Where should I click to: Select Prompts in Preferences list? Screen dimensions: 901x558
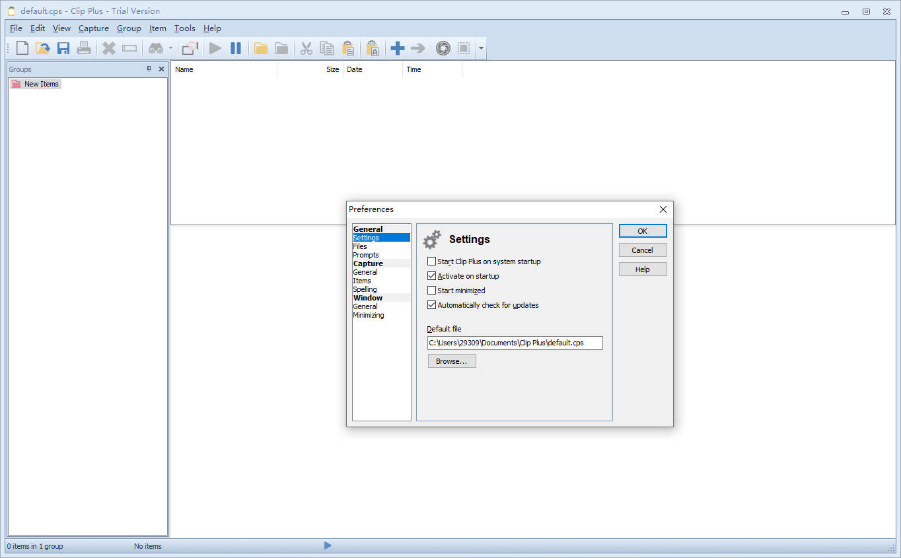coord(381,255)
